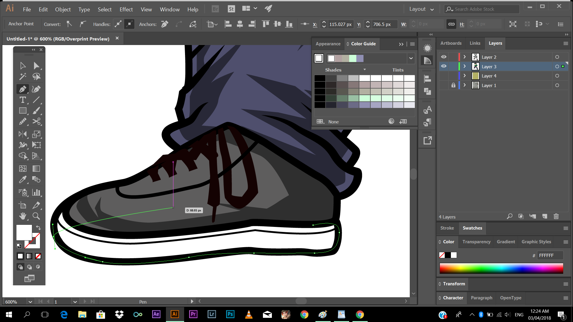This screenshot has width=573, height=322.
Task: Expand Layer 1 contents
Action: (465, 85)
